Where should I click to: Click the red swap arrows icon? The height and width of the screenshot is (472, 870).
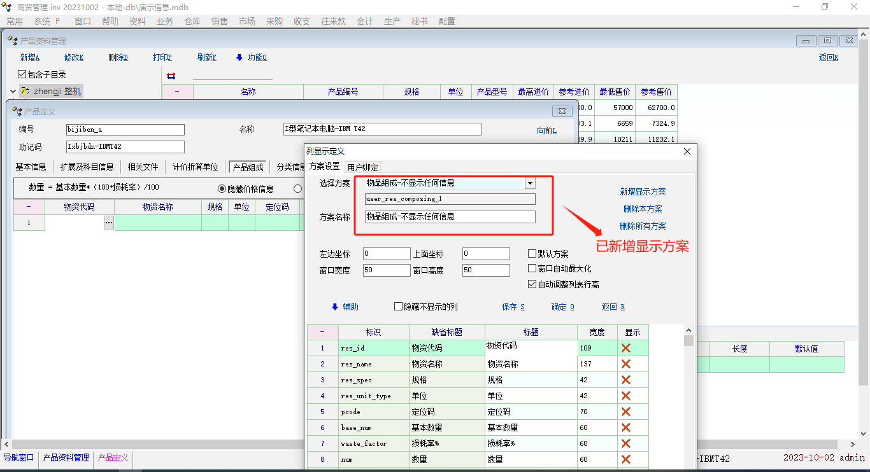[x=171, y=76]
